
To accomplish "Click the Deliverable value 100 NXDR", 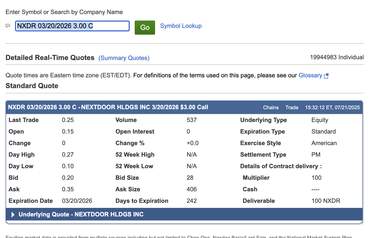I will 326,201.
